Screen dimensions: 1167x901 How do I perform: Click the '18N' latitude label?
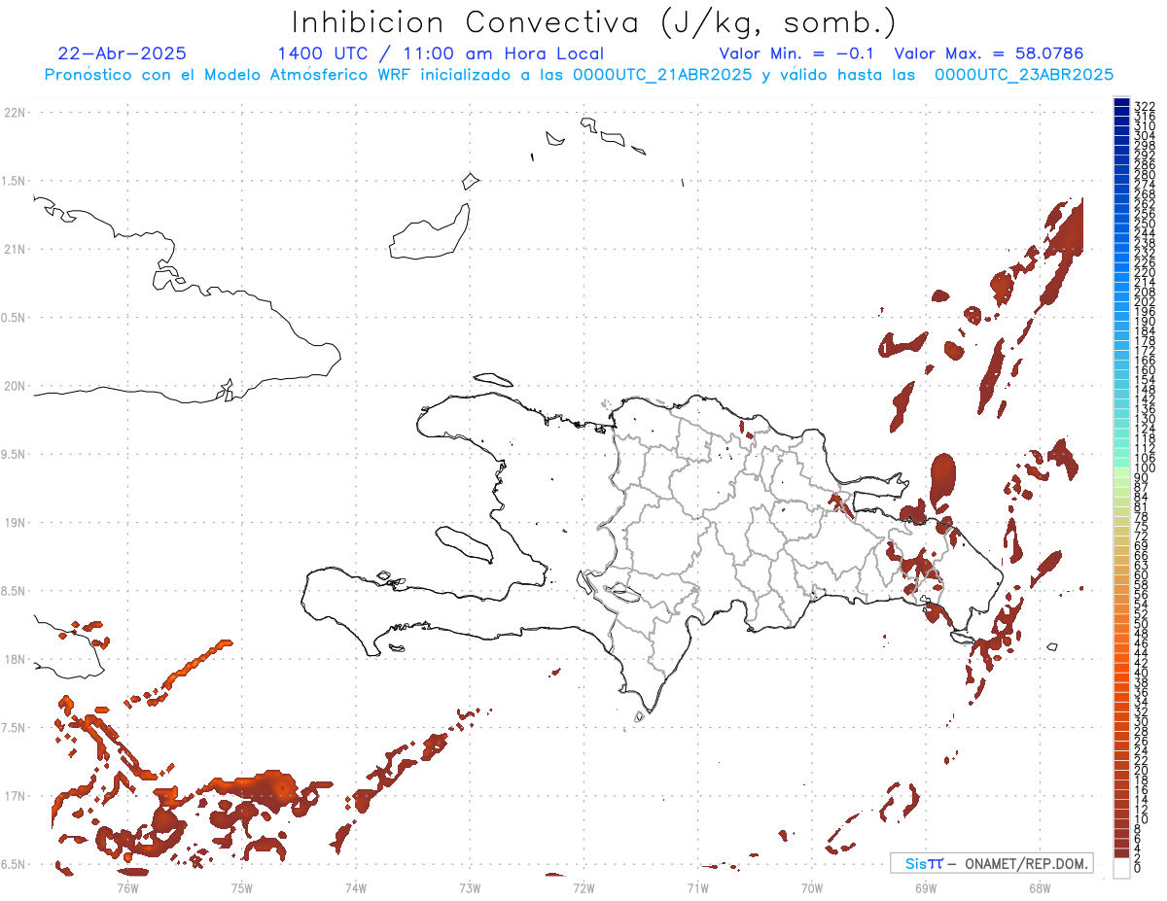point(16,660)
